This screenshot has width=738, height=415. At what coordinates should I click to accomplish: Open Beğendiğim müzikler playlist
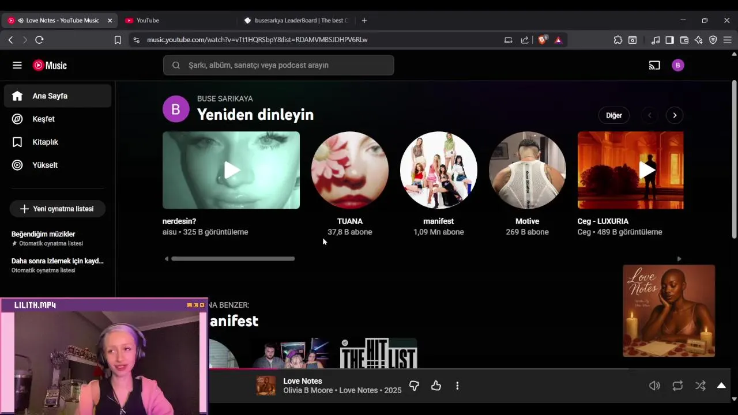pyautogui.click(x=43, y=234)
